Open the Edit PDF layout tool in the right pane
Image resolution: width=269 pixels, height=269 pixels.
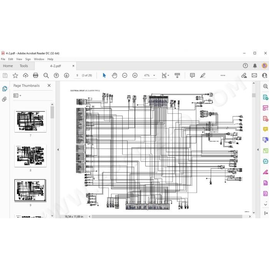tap(266, 108)
